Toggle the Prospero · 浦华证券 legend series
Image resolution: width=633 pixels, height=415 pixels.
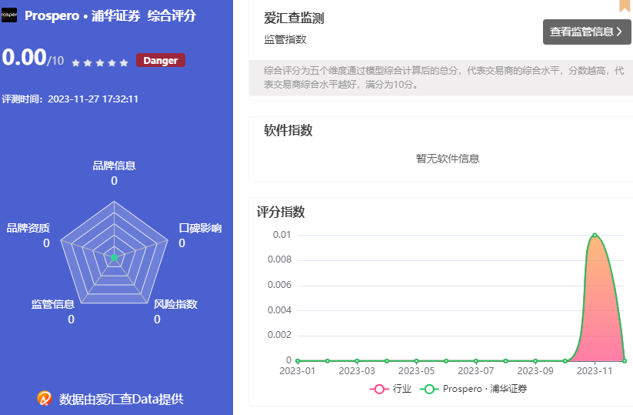click(x=474, y=389)
